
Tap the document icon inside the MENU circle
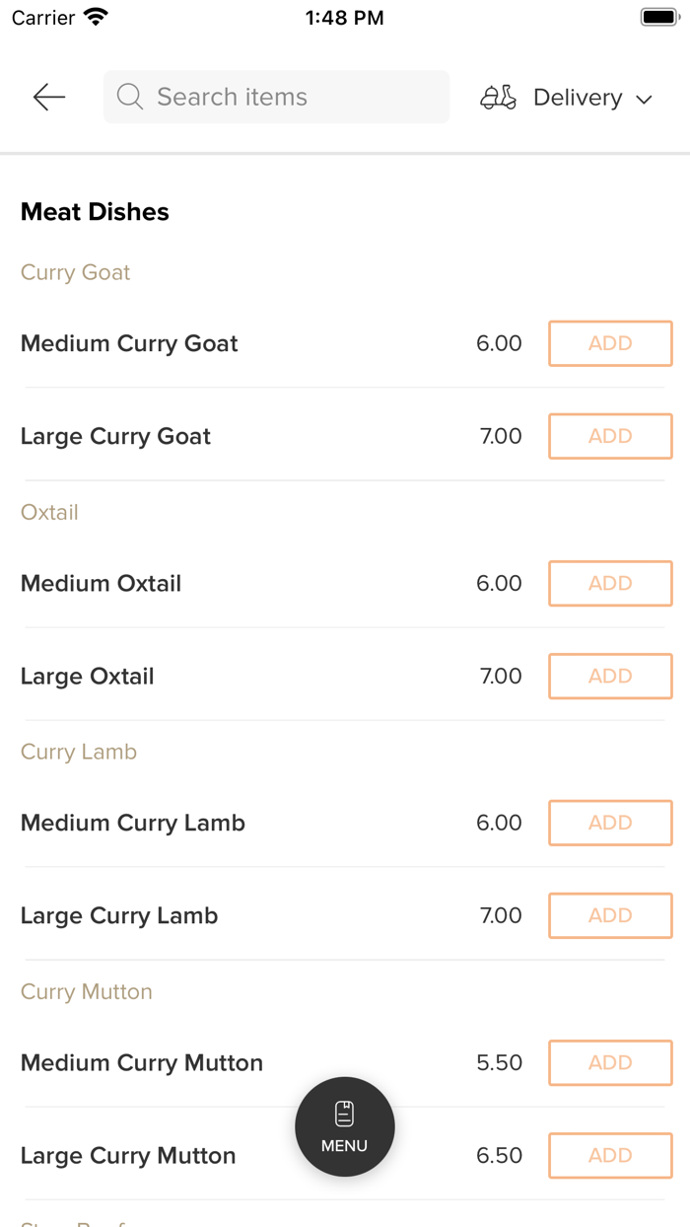coord(344,1112)
